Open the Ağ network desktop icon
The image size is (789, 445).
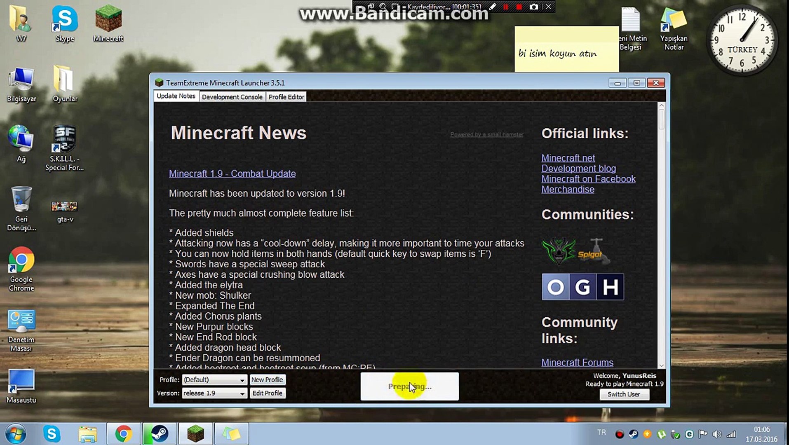click(x=21, y=144)
